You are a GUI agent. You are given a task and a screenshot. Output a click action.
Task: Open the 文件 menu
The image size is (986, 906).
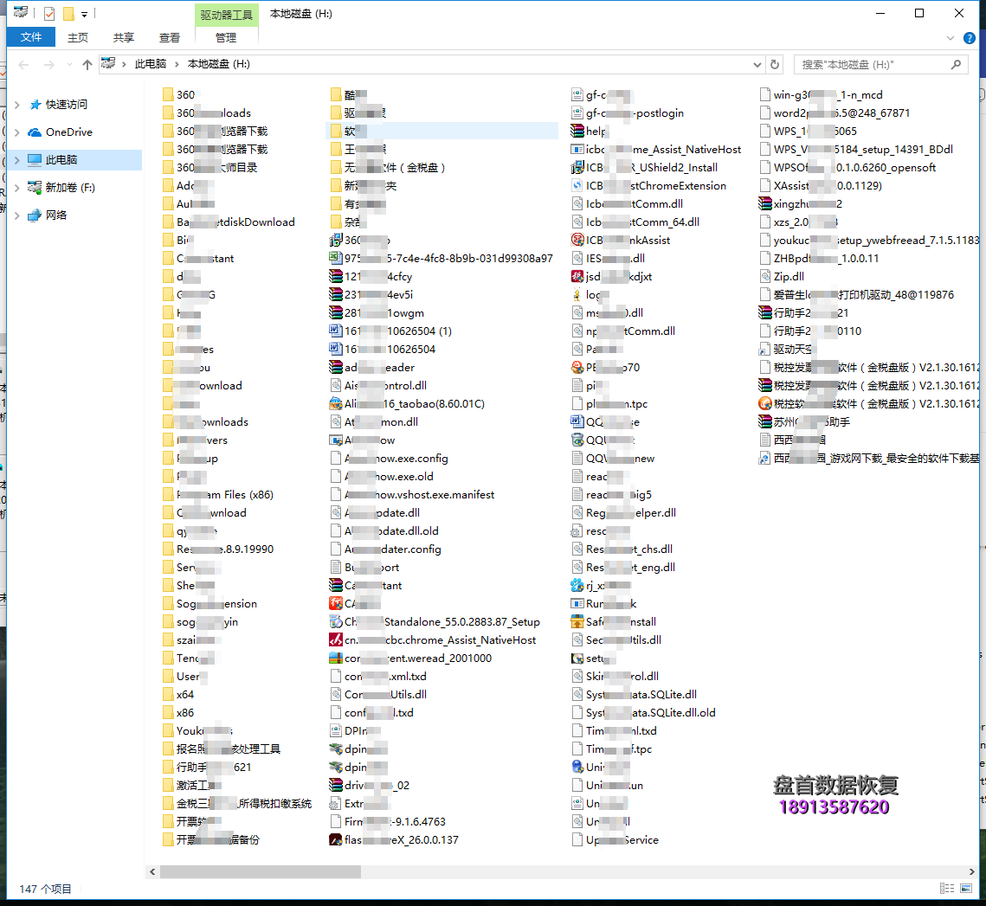[x=31, y=37]
